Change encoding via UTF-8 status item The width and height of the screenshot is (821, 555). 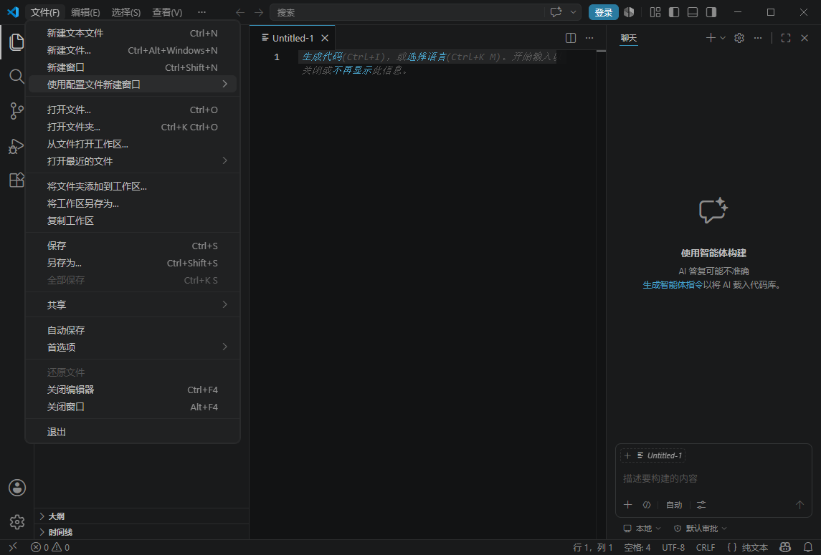coord(673,547)
